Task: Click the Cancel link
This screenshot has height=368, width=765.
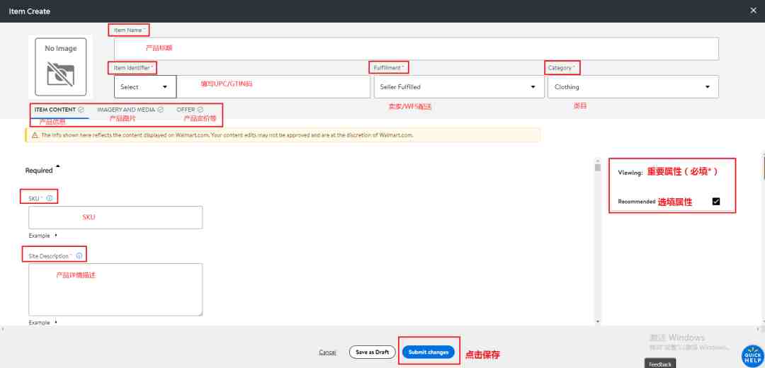Action: pyautogui.click(x=327, y=352)
